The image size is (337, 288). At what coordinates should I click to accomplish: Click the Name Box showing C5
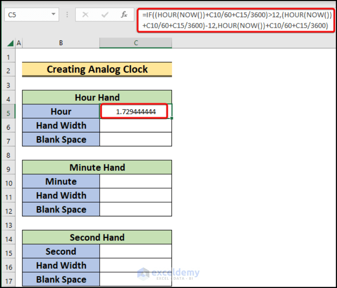coord(32,15)
